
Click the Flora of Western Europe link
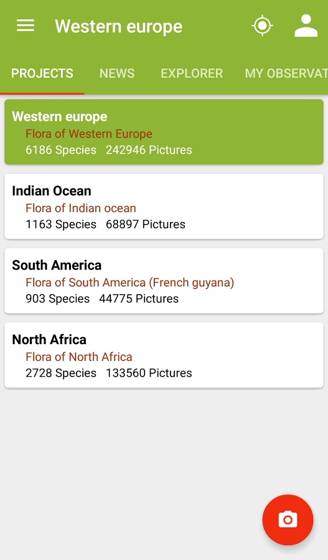pyautogui.click(x=89, y=134)
